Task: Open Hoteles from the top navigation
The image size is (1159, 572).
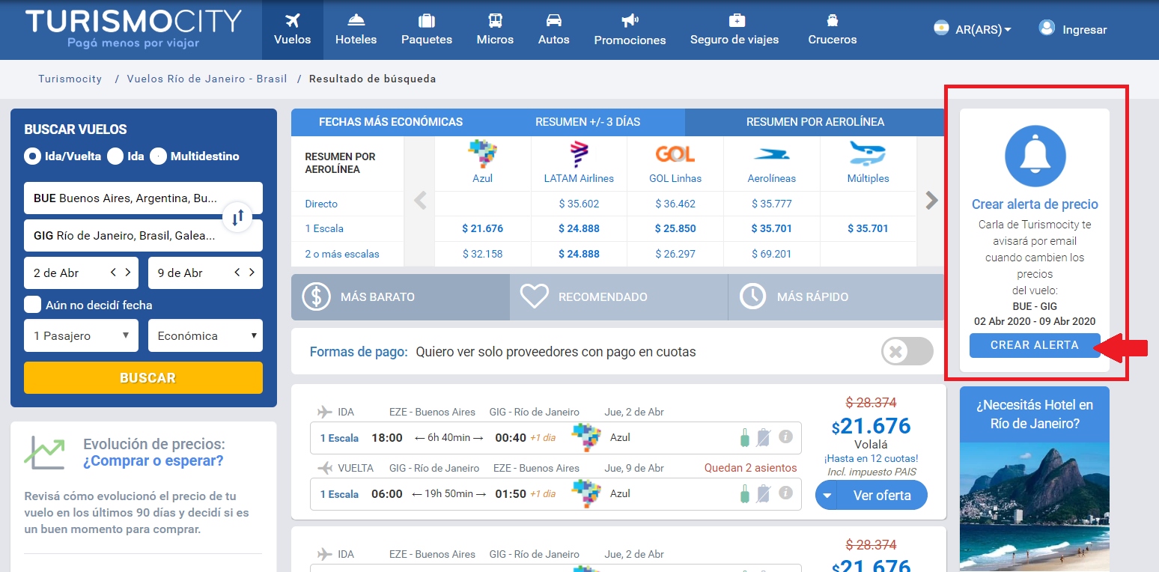Action: (356, 30)
